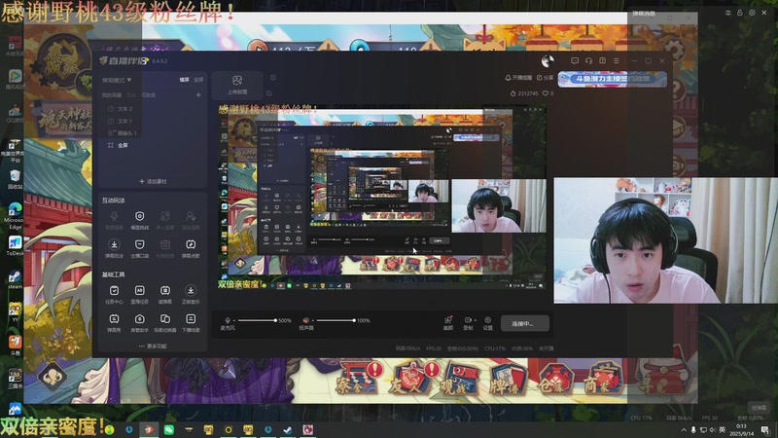The width and height of the screenshot is (778, 438).
Task: Click the 友人 game menu button
Action: [x=412, y=380]
